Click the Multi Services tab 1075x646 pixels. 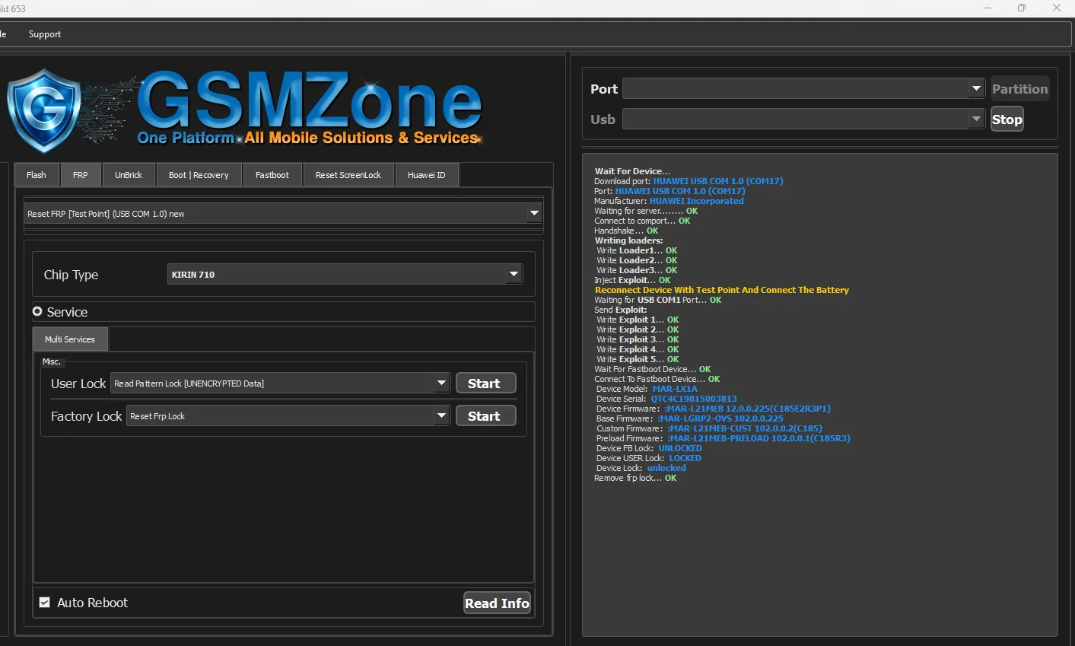coord(70,339)
